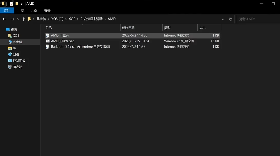Select the AMD 下载页 shortcut

click(60, 35)
